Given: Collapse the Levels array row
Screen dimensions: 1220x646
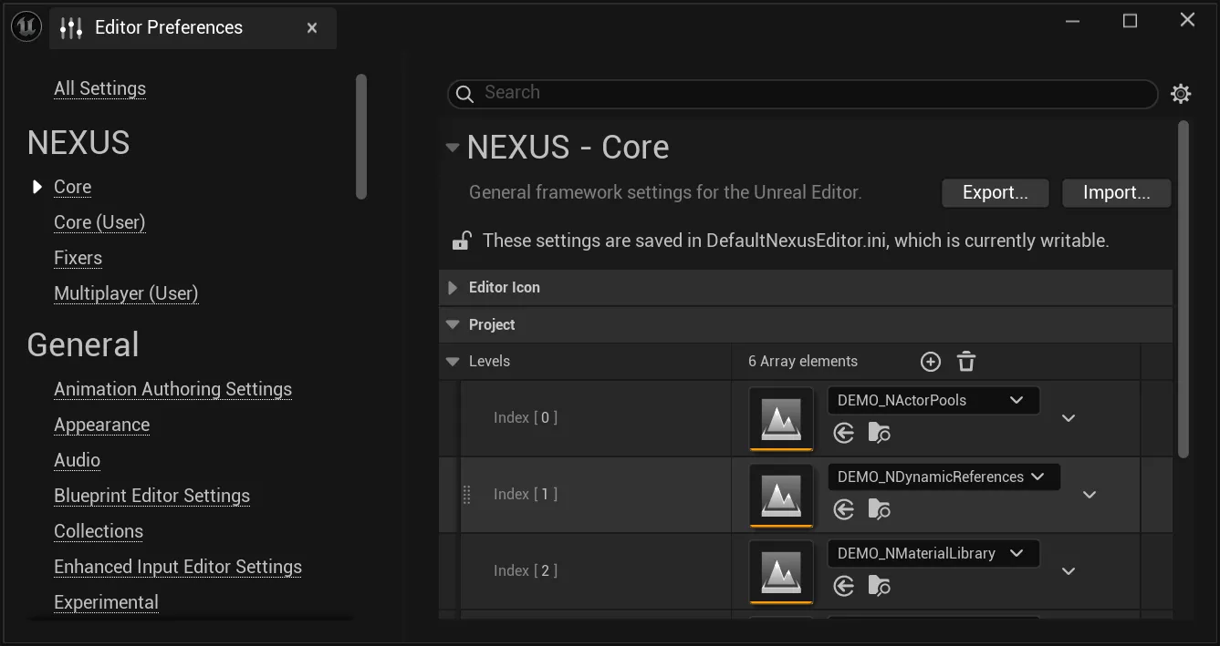Looking at the screenshot, I should [453, 361].
